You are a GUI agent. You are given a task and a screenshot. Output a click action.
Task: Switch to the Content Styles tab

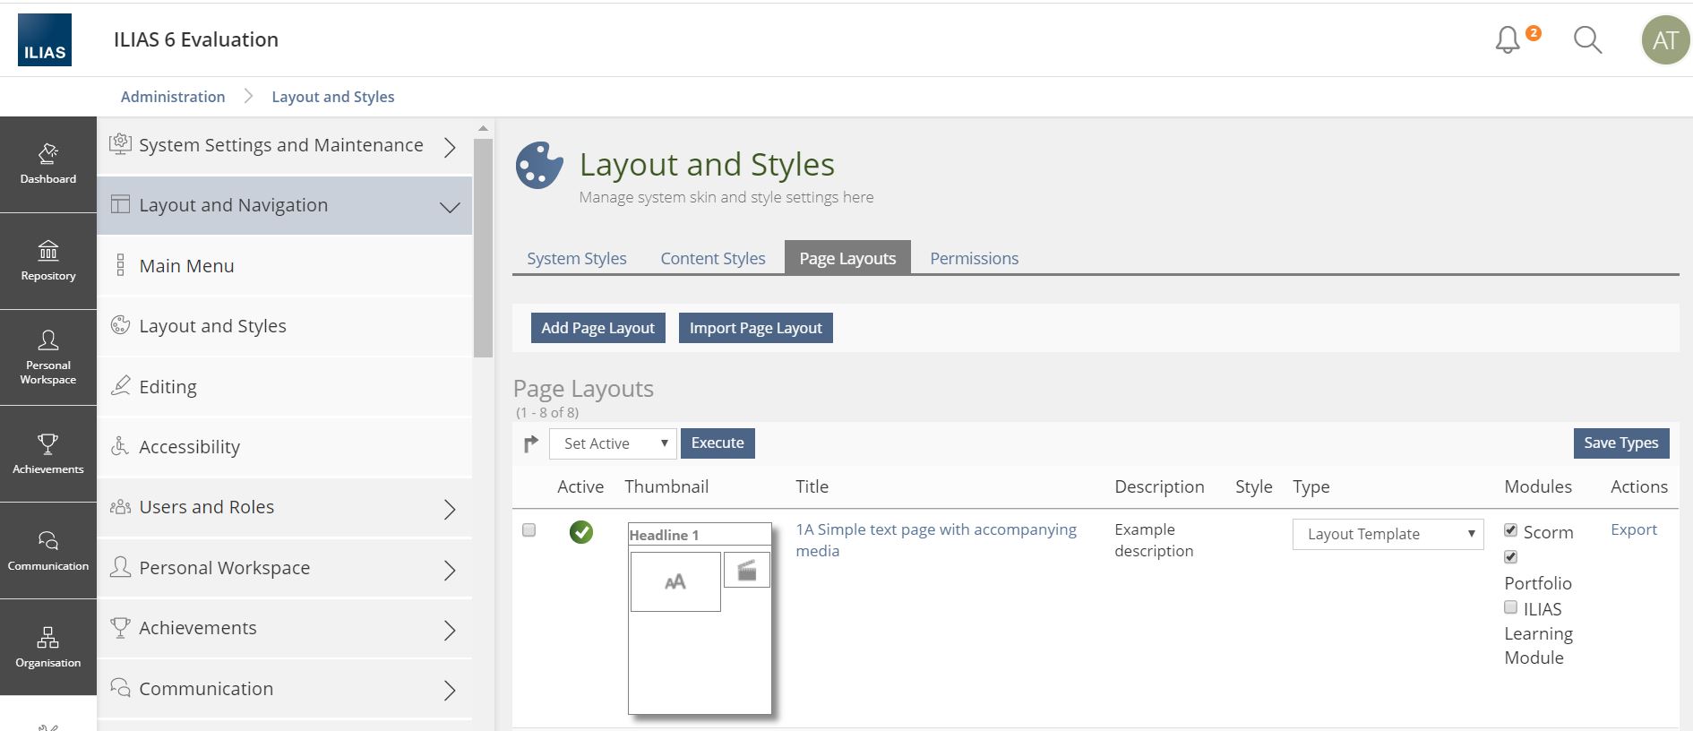[712, 258]
